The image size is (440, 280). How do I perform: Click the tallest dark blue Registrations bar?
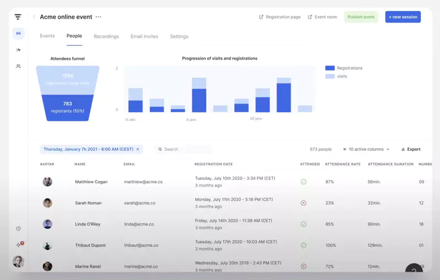[x=284, y=97]
